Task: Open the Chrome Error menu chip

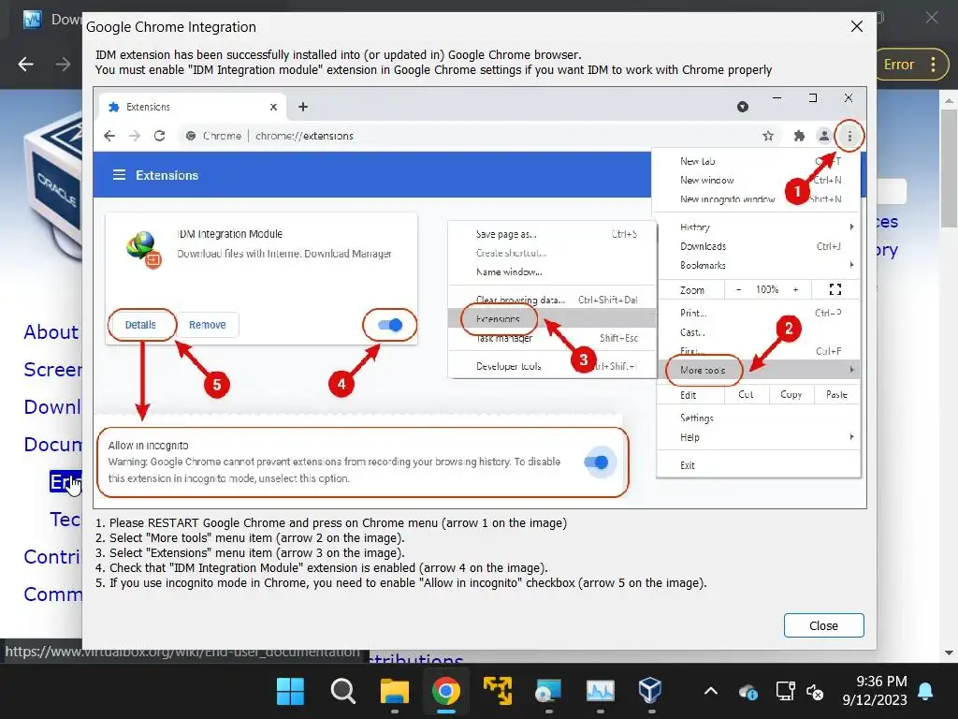Action: click(912, 65)
